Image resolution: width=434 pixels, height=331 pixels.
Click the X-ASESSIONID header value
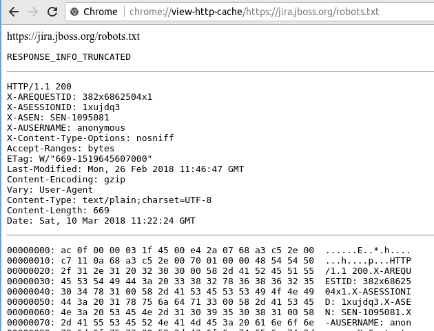click(101, 107)
